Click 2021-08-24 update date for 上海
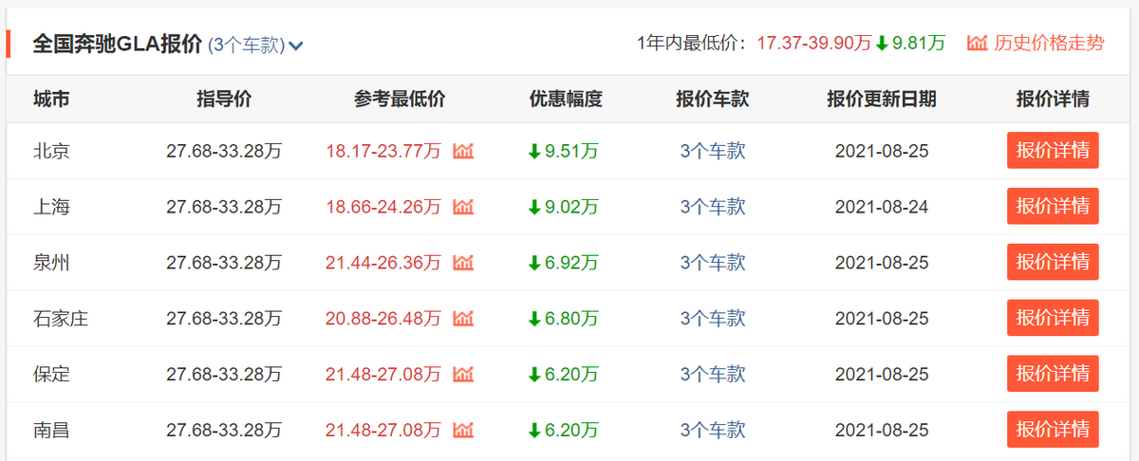 (x=882, y=207)
